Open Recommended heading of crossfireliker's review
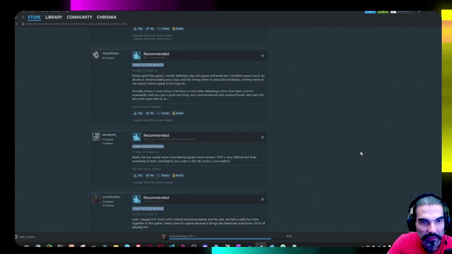This screenshot has height=254, width=452. [156, 198]
